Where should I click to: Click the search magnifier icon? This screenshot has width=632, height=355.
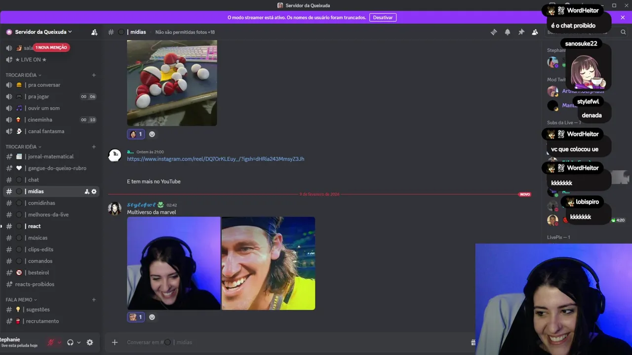(x=623, y=32)
